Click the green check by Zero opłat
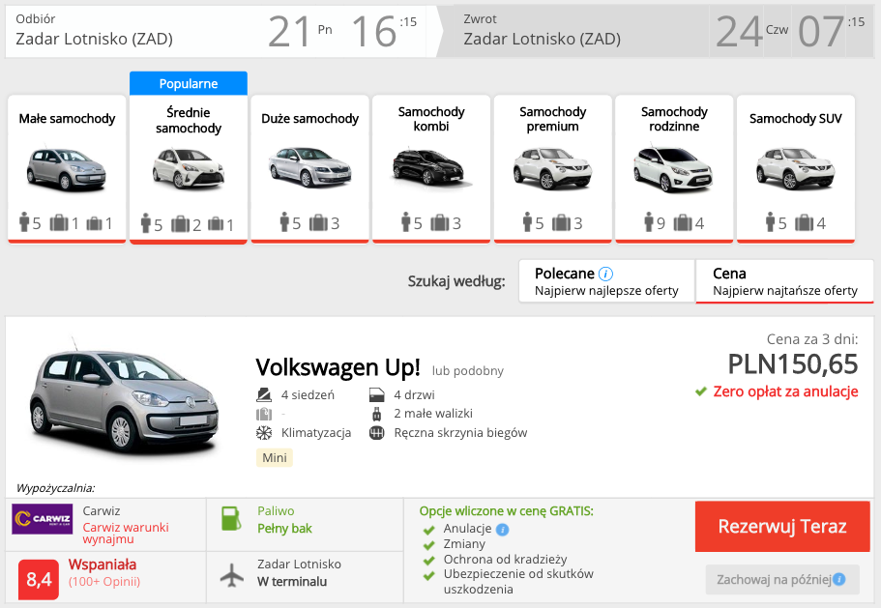 click(701, 391)
